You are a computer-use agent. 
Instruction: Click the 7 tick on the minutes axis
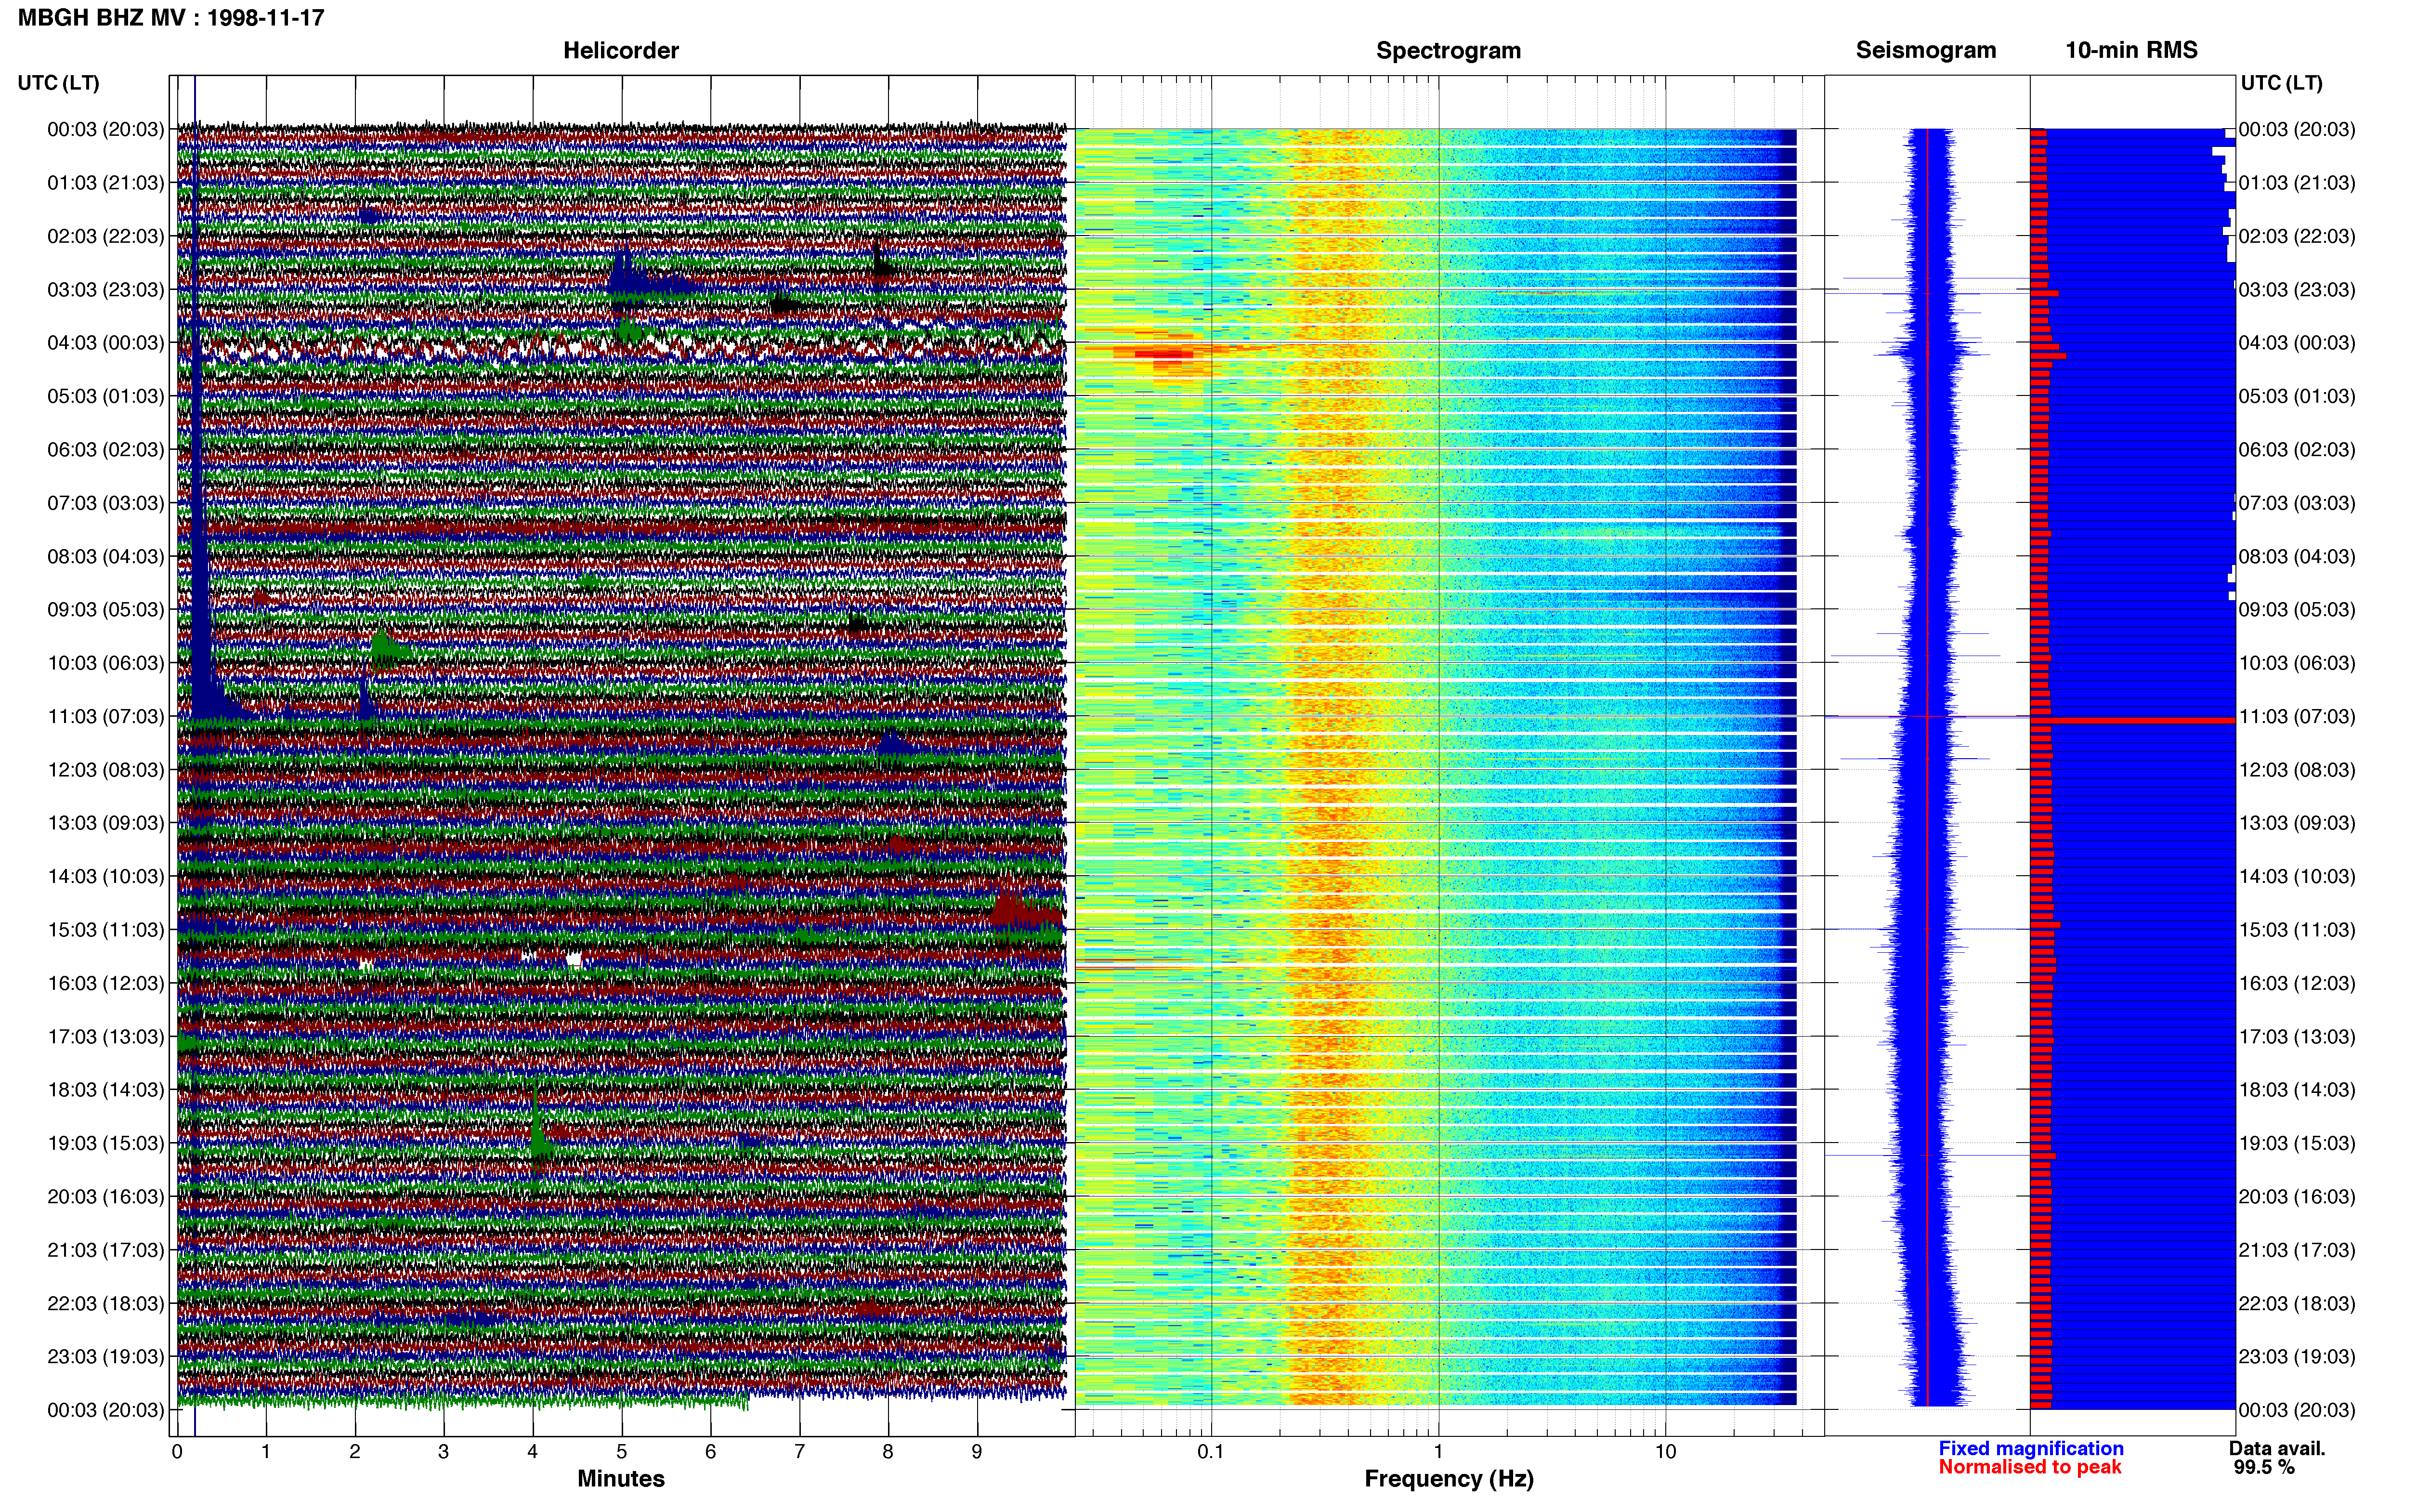pyautogui.click(x=800, y=1451)
